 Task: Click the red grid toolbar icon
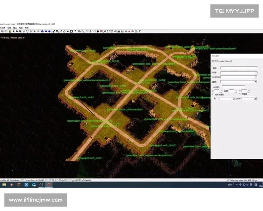(x=101, y=31)
